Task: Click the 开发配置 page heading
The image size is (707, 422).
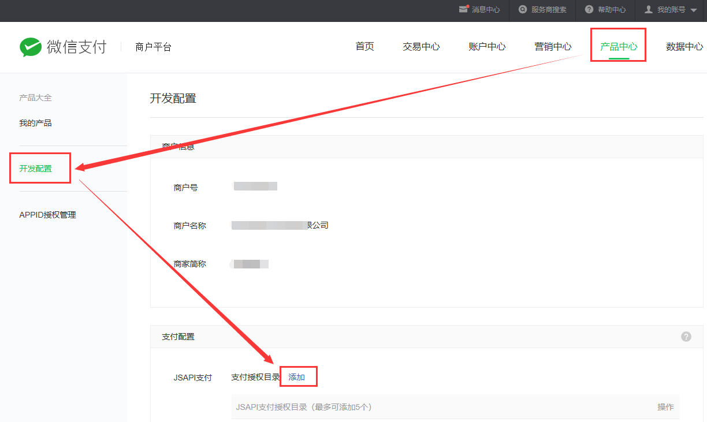Action: tap(173, 98)
